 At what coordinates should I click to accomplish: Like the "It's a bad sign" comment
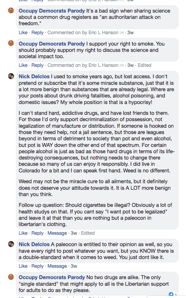(23, 32)
